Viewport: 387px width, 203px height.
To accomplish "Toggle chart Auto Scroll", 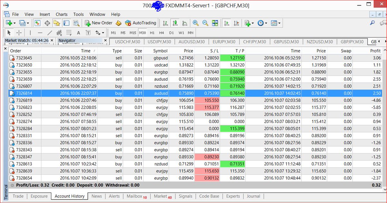I will tap(226, 23).
